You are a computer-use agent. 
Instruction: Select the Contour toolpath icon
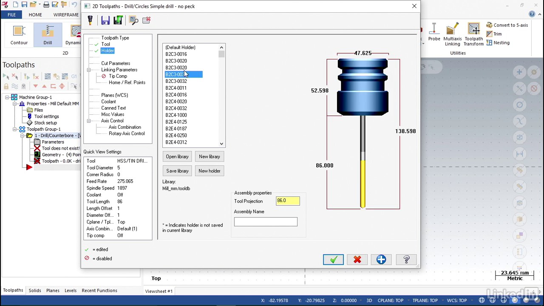[x=19, y=35]
